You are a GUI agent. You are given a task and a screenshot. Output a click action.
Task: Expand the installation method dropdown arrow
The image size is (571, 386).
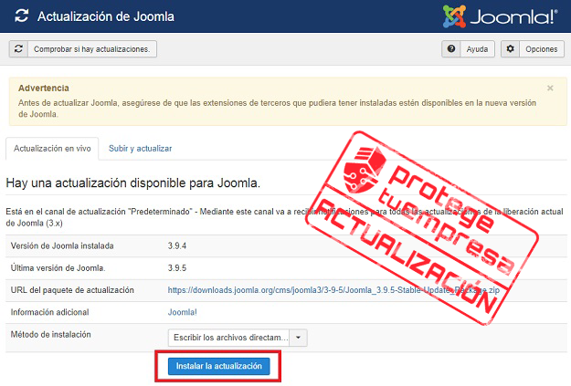coord(298,337)
